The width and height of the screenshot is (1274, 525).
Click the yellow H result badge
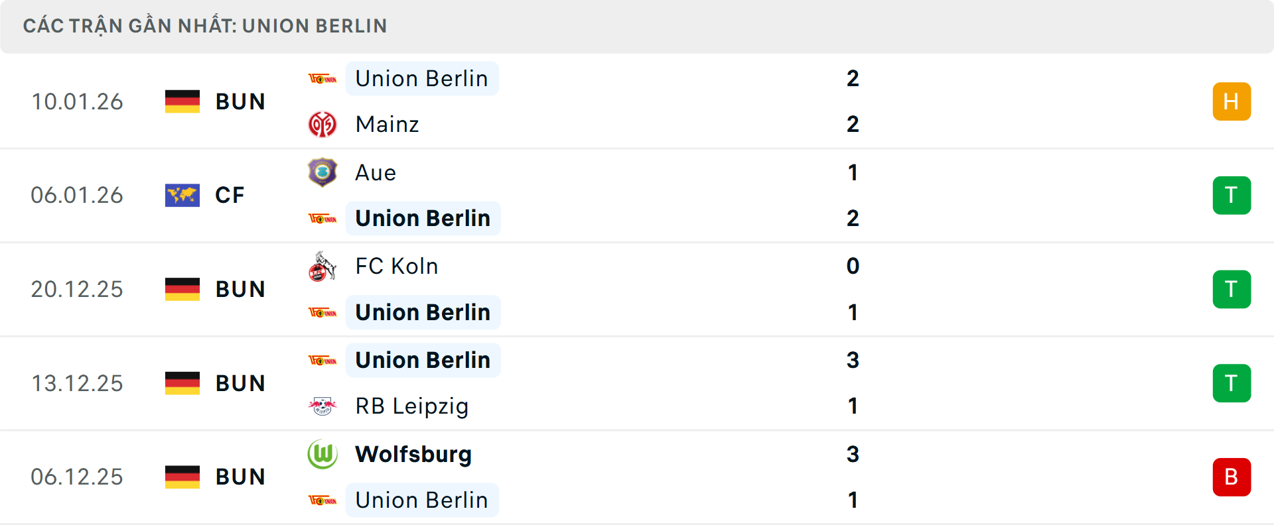1232,101
